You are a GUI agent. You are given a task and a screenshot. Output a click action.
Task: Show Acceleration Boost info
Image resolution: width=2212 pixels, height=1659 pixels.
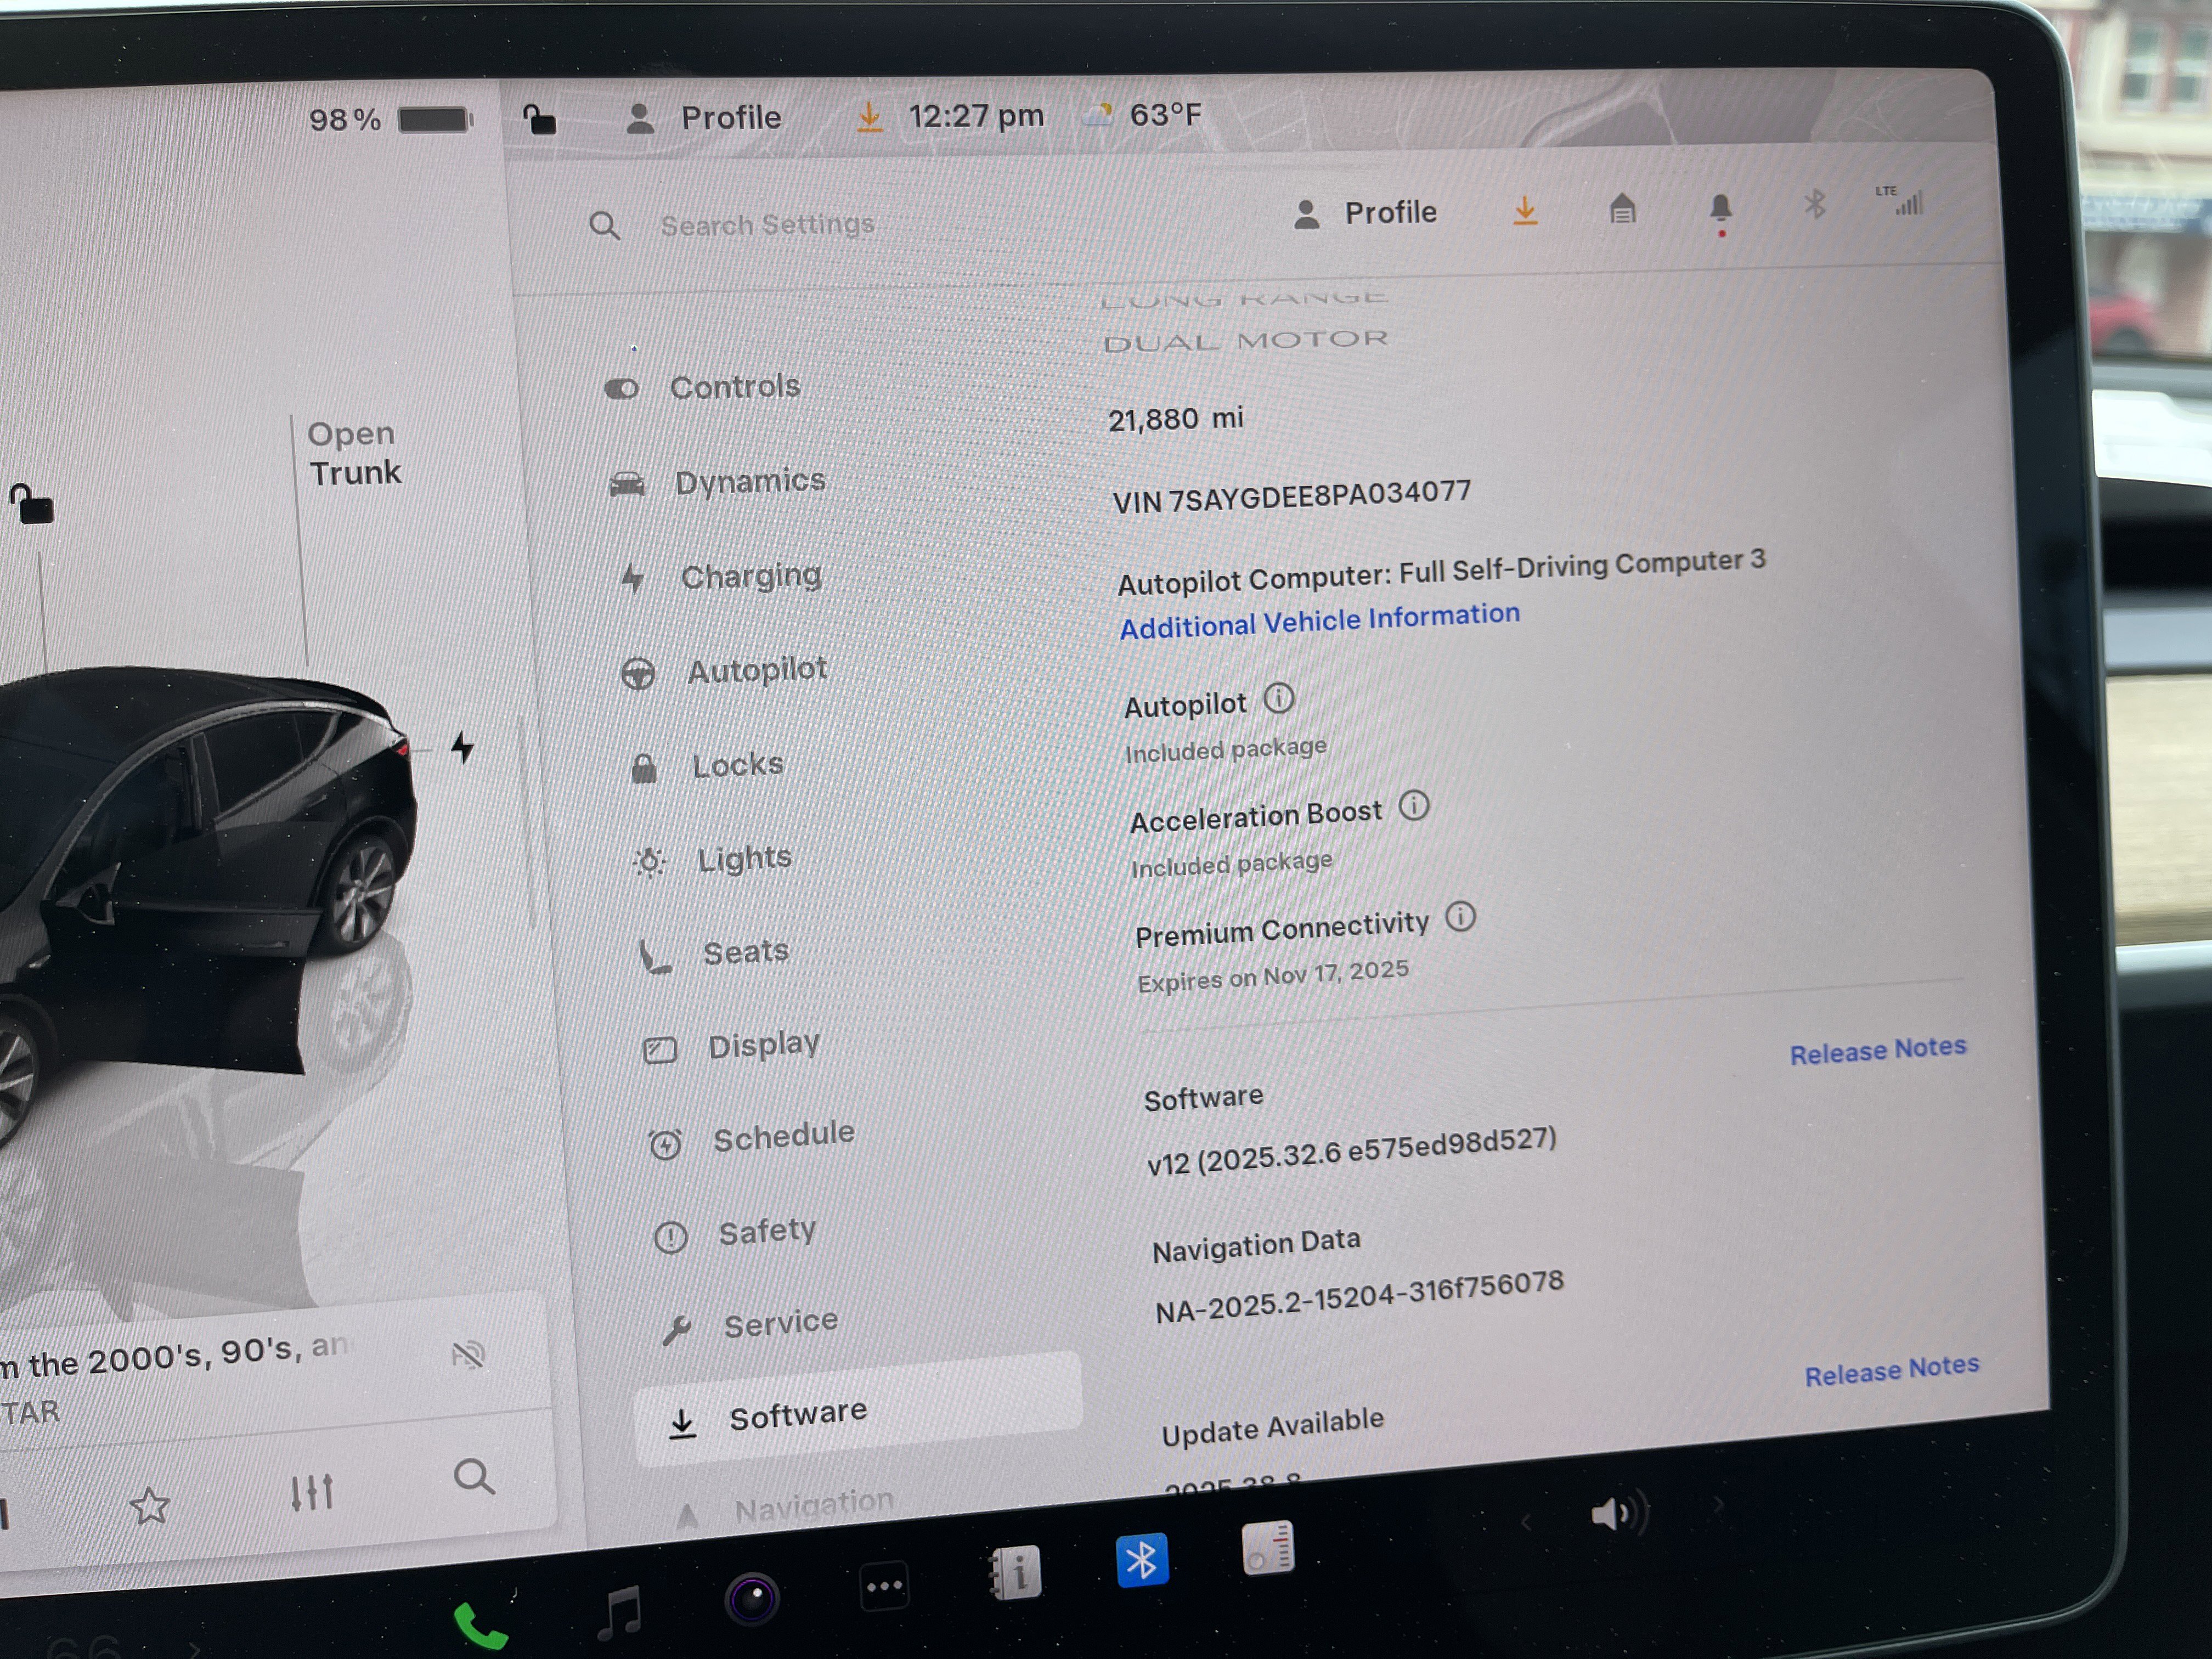pyautogui.click(x=1413, y=805)
